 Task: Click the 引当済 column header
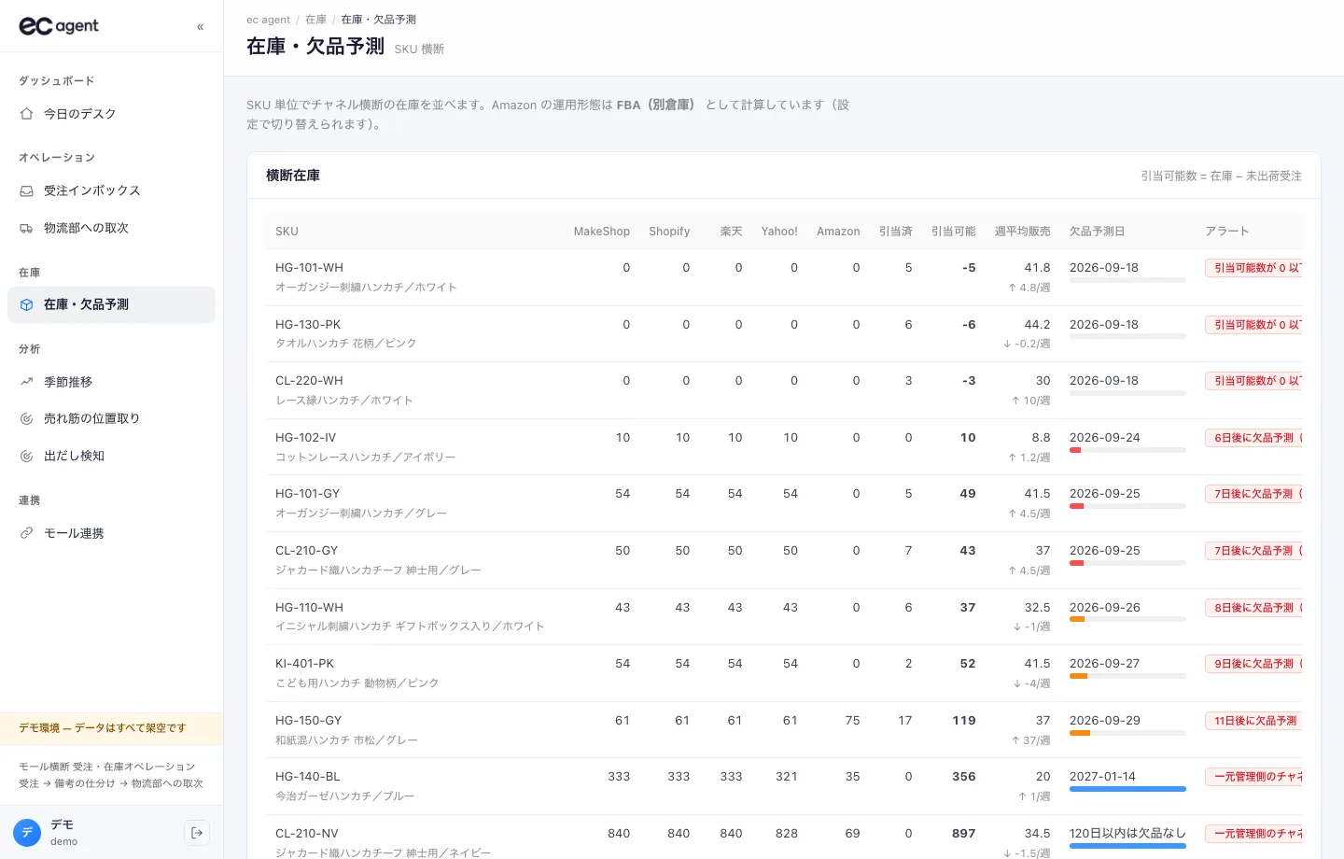tap(895, 232)
